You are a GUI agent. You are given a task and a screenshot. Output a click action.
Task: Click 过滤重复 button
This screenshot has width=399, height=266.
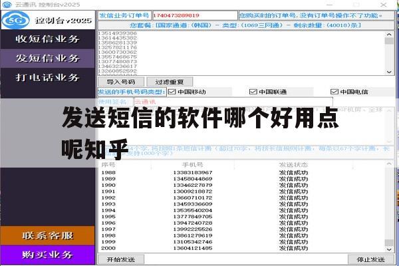(170, 82)
